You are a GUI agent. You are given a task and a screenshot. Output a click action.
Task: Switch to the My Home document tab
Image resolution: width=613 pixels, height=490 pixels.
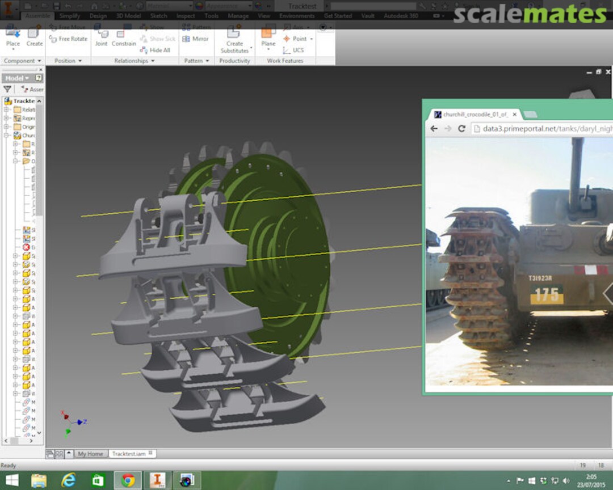[90, 454]
